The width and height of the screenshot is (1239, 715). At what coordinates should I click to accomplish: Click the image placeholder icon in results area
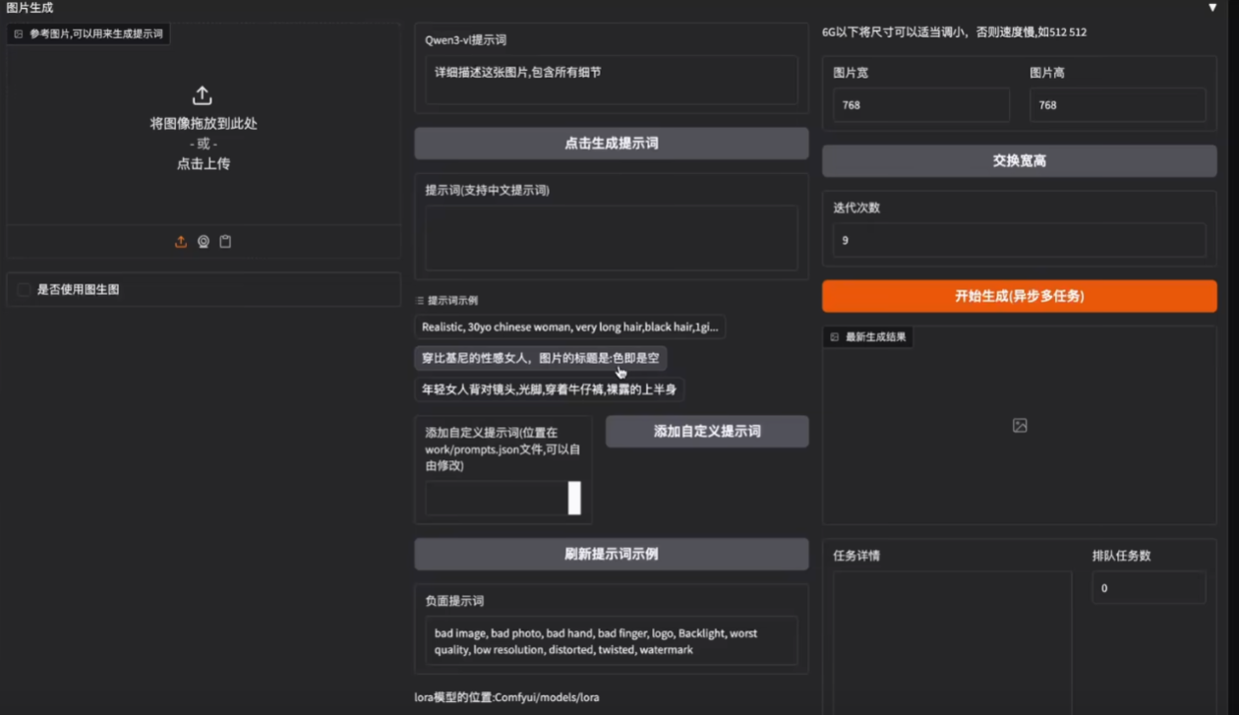pos(1019,425)
